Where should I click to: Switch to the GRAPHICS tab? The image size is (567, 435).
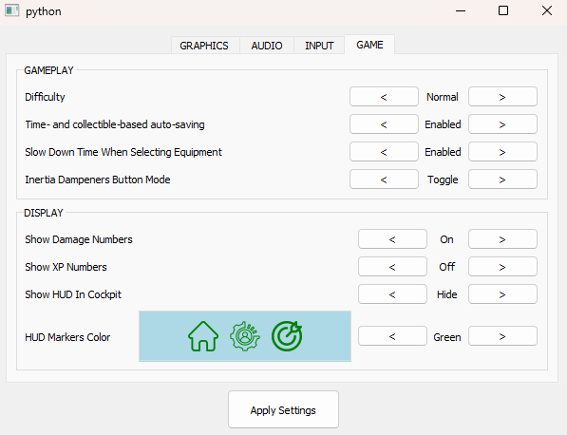pyautogui.click(x=204, y=46)
